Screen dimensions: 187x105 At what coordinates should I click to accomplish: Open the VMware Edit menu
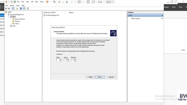22,2
